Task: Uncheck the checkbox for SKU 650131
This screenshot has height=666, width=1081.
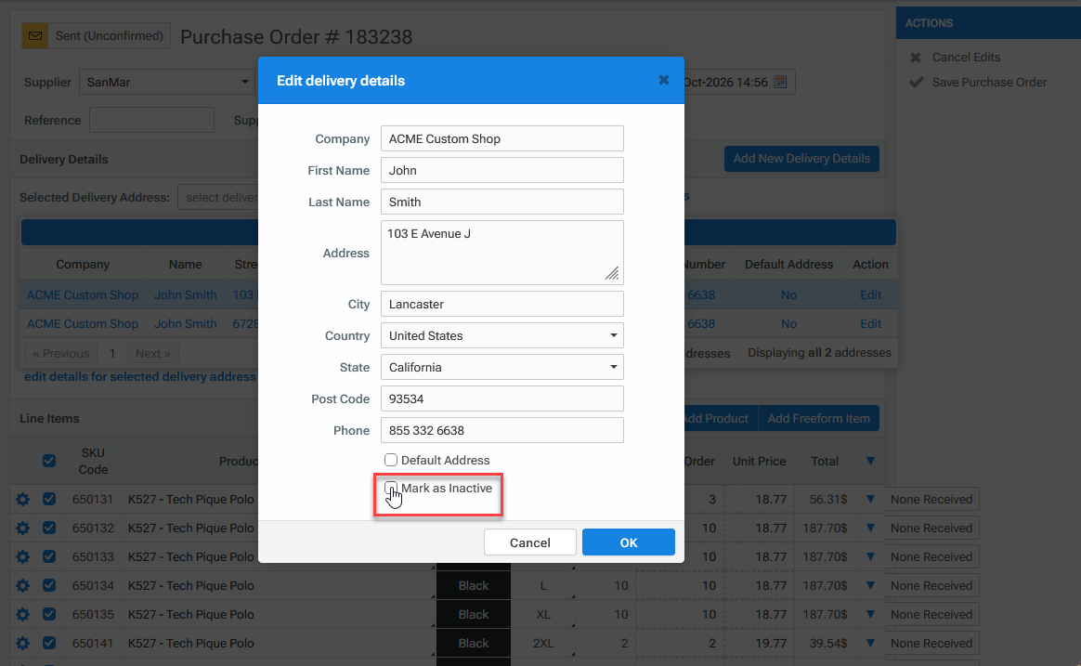Action: 49,499
